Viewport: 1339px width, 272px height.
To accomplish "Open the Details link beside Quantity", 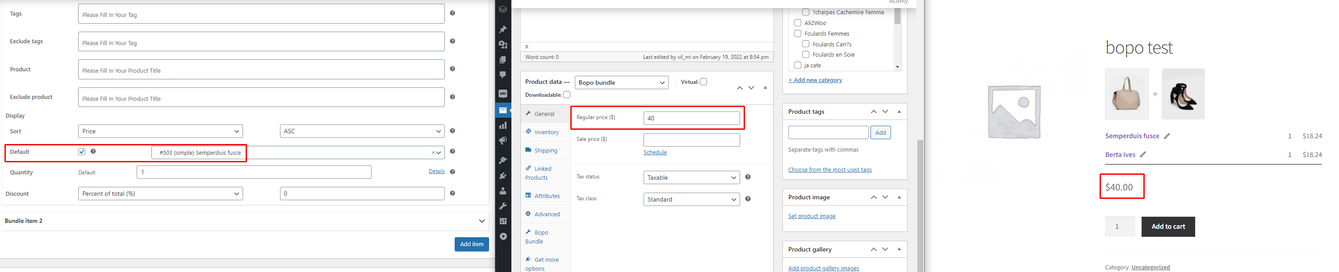I will pos(436,171).
